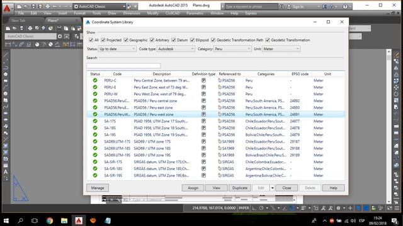This screenshot has height=226, width=403.
Task: Open the Status dropdown set to Up to date
Action: click(117, 49)
